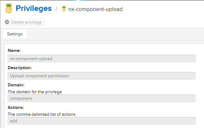Click the bold Name: label
The image size is (204, 128).
pos(14,51)
